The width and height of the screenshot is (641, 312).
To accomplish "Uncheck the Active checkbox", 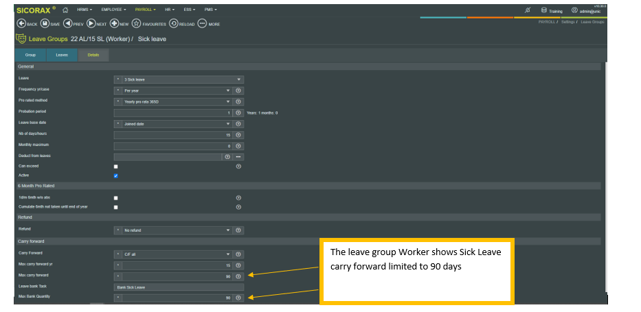I will tap(115, 176).
